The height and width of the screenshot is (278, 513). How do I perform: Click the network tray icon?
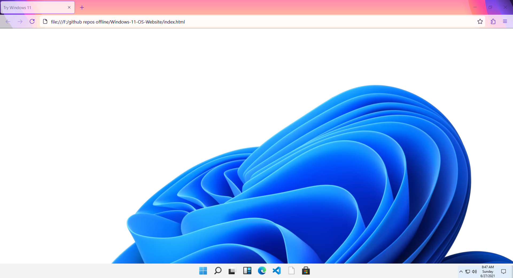click(x=468, y=272)
